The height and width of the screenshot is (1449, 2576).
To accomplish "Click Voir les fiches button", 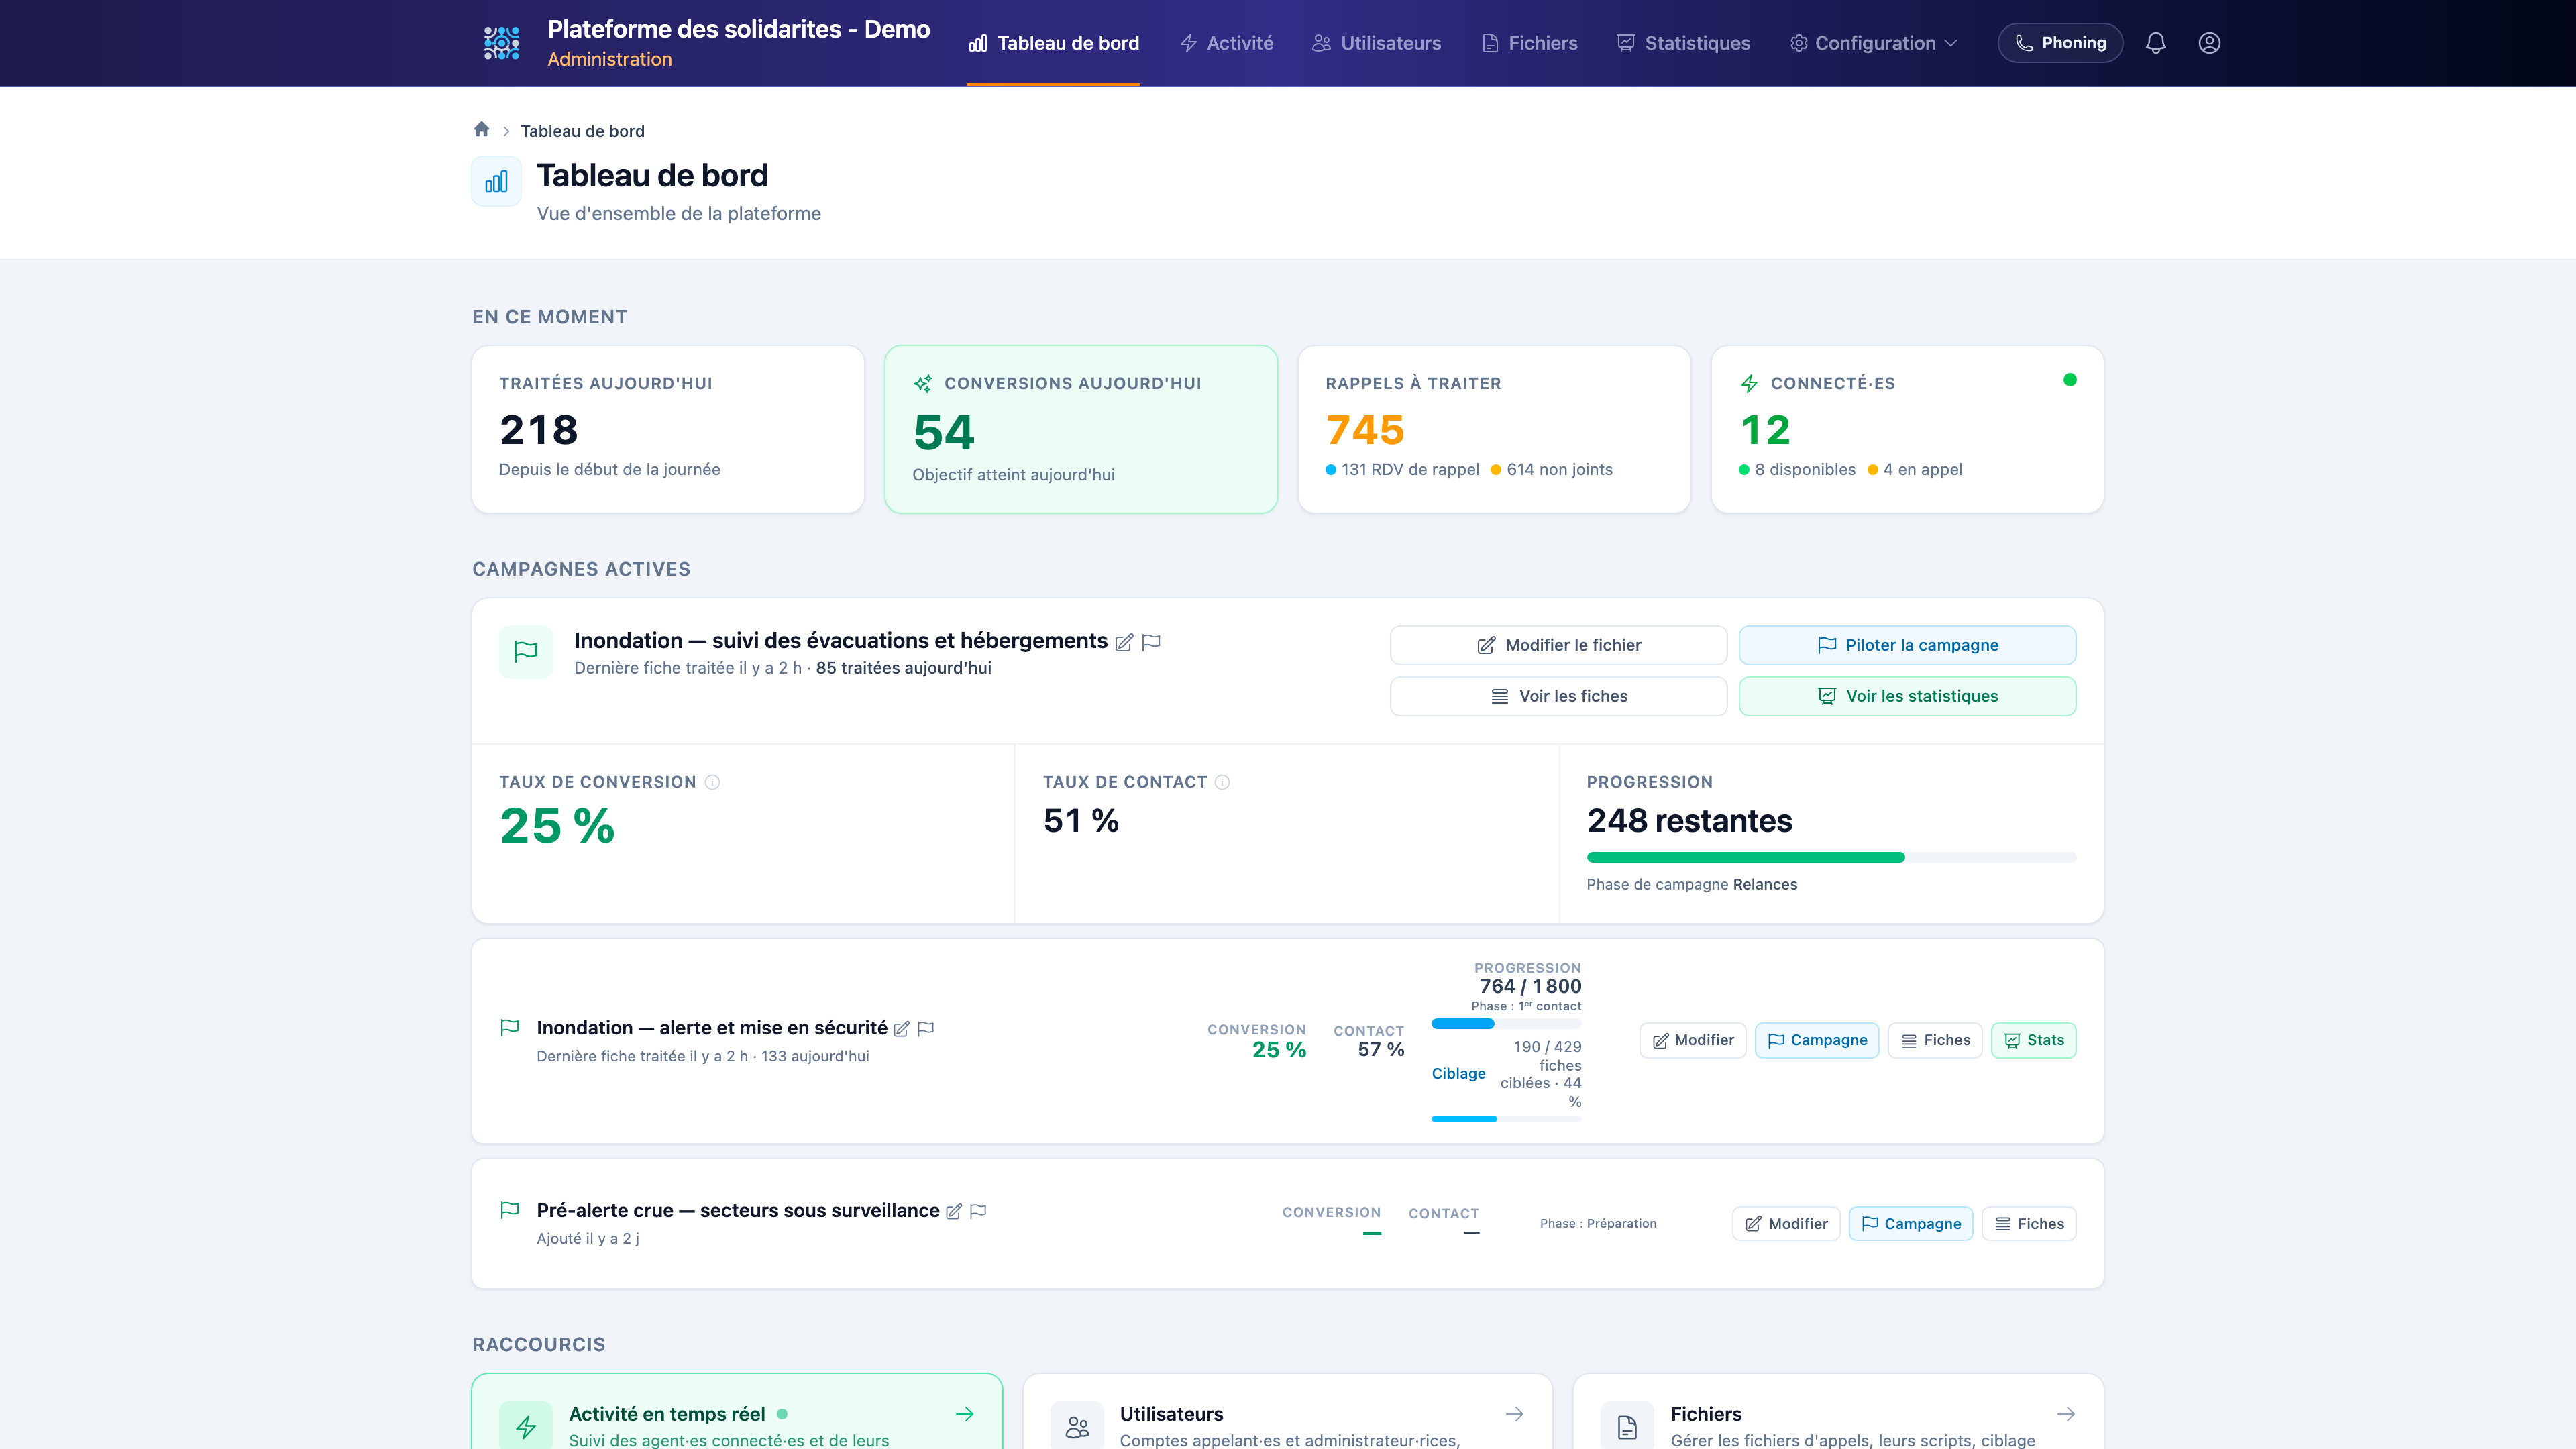I will [x=1558, y=696].
